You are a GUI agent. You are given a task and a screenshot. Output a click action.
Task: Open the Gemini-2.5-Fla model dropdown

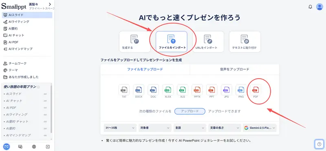pos(260,128)
